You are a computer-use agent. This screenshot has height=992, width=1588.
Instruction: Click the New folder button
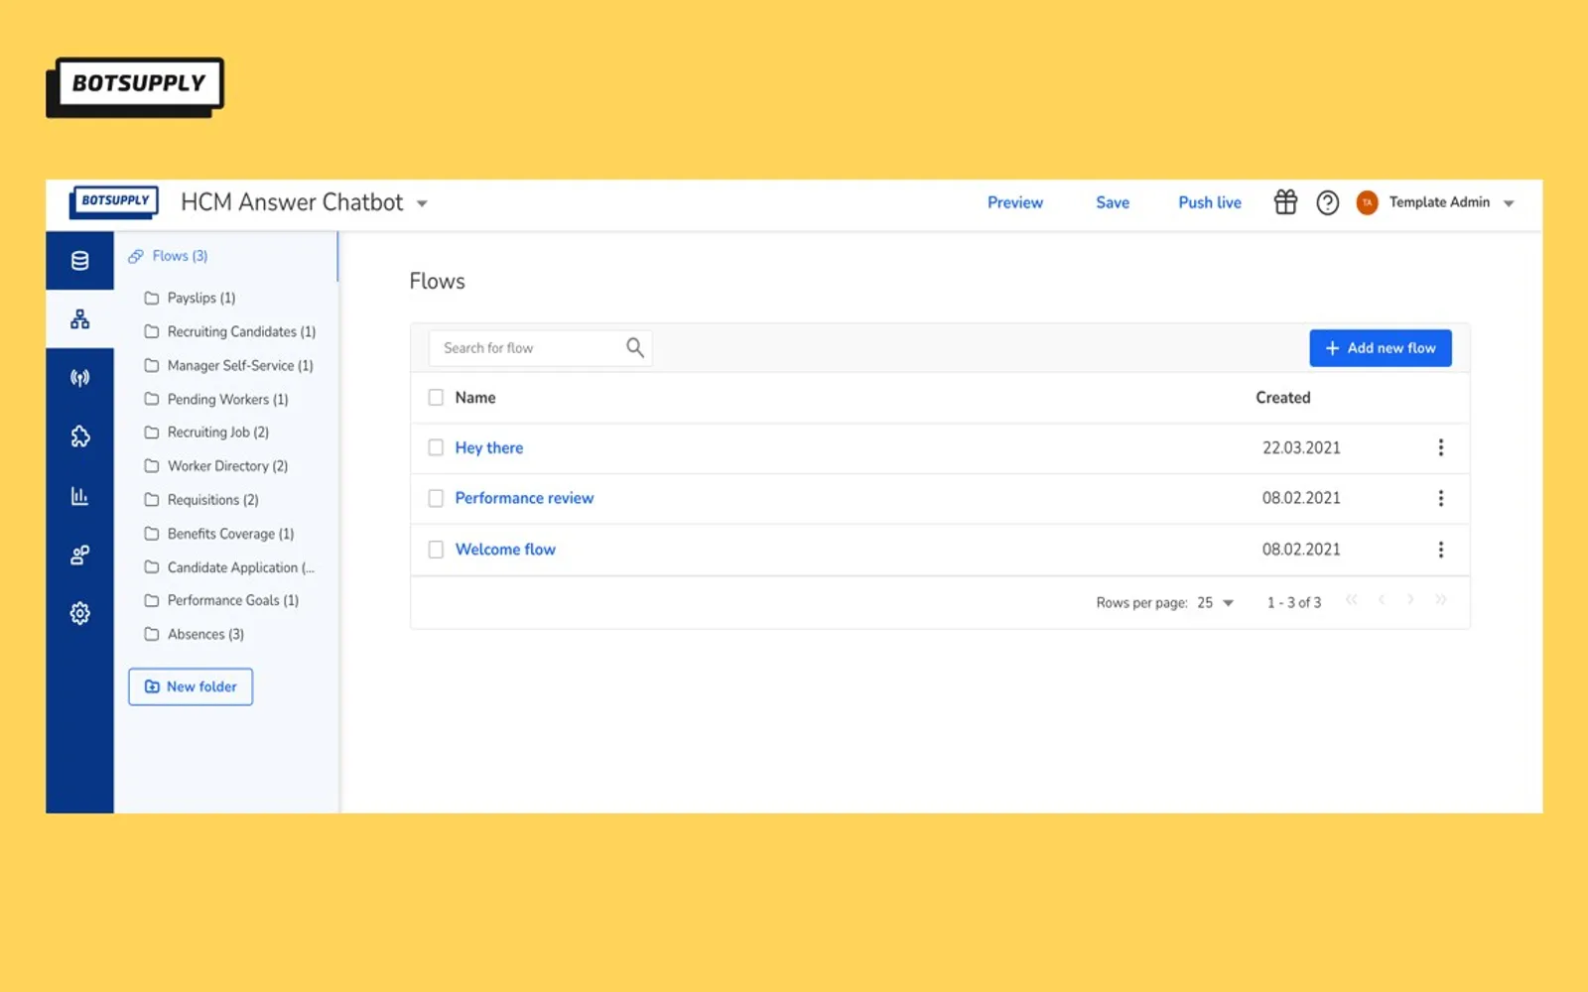click(191, 686)
